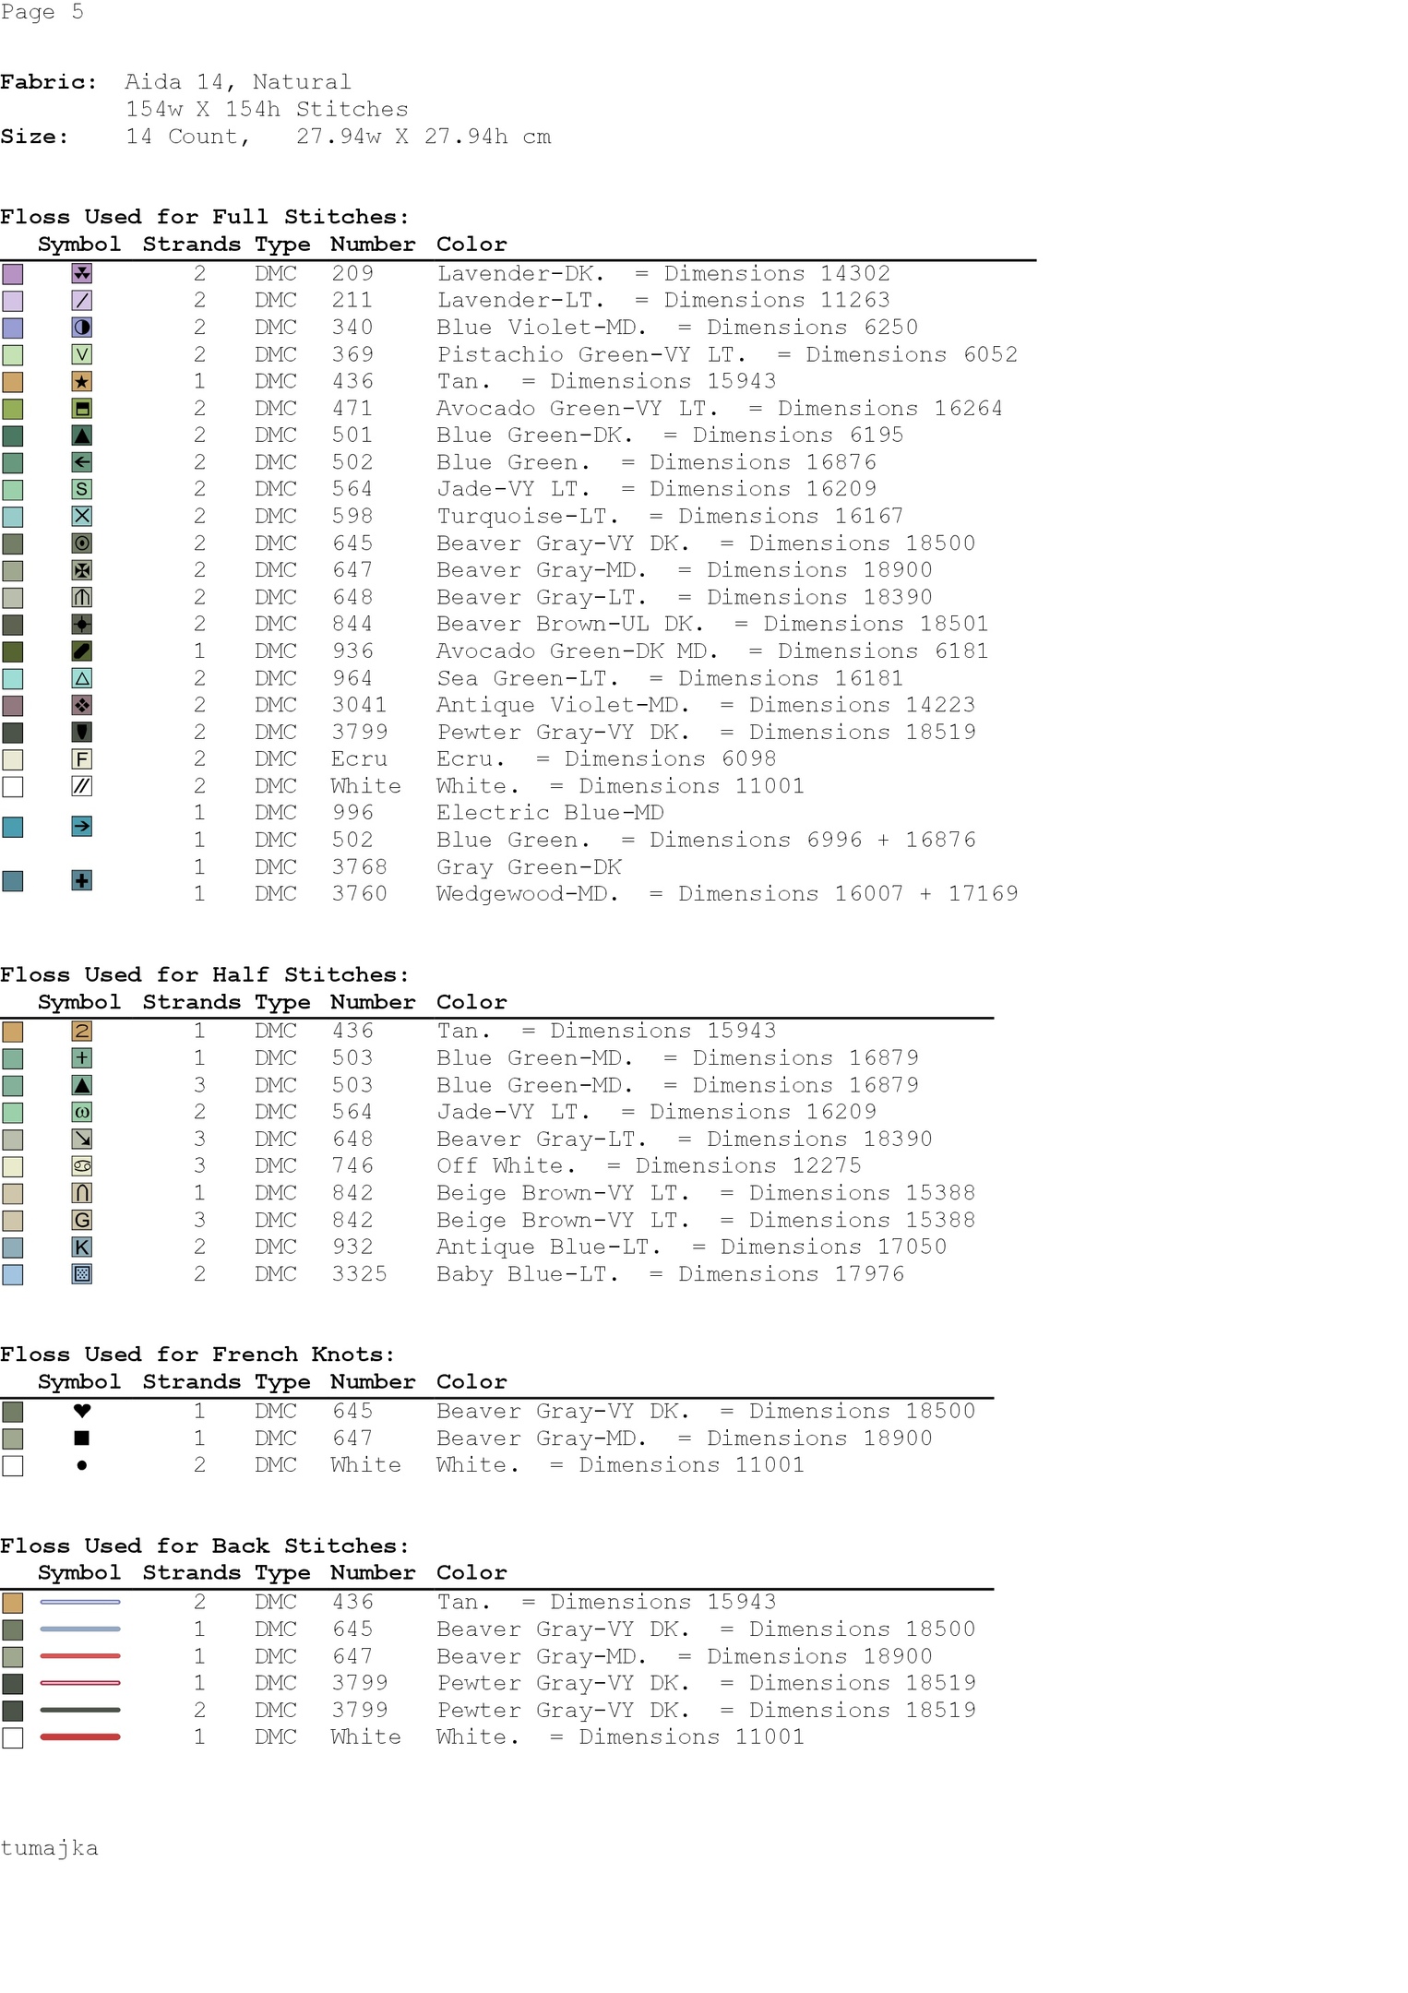Click the Lavender-DK 209 color swatch
Viewport: 1408px width, 1993px height.
point(13,274)
